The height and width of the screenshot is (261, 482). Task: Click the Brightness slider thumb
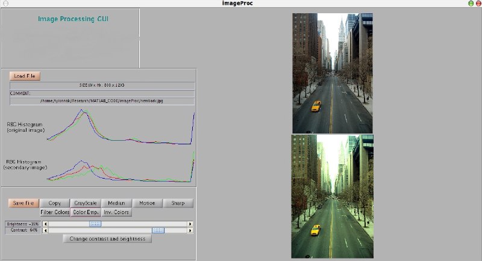click(95, 224)
